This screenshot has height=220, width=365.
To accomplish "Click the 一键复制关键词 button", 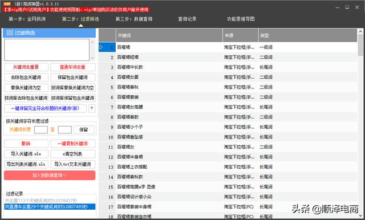I will [x=73, y=144].
